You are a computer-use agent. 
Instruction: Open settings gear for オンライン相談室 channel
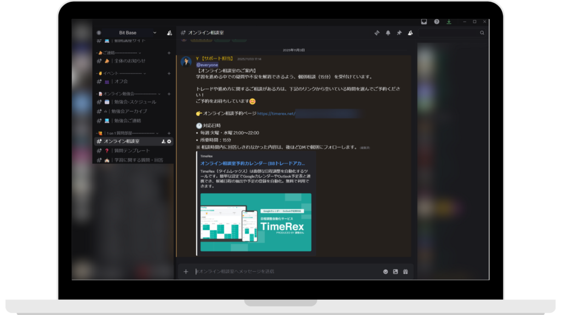point(169,142)
